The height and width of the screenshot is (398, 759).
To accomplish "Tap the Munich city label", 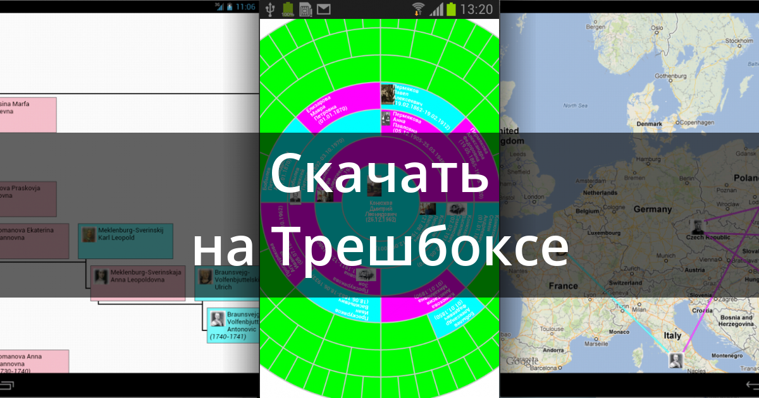I will (665, 256).
